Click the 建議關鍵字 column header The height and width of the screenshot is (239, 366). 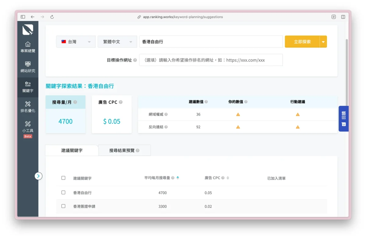point(82,178)
